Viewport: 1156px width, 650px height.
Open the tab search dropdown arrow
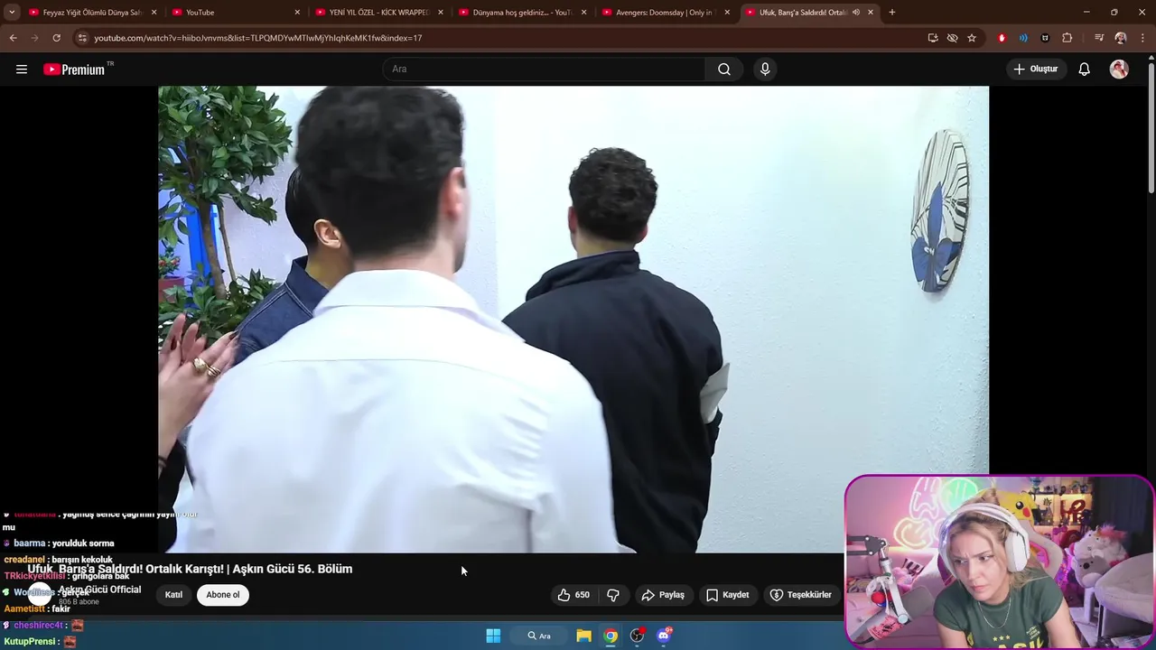tap(12, 13)
